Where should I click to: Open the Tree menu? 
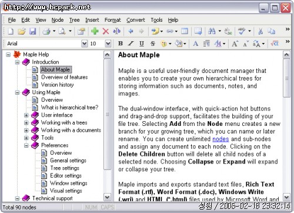click(74, 20)
